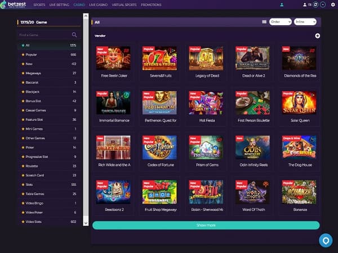This screenshot has height=253, width=338.
Task: Open the live chat support bubble
Action: tap(326, 240)
